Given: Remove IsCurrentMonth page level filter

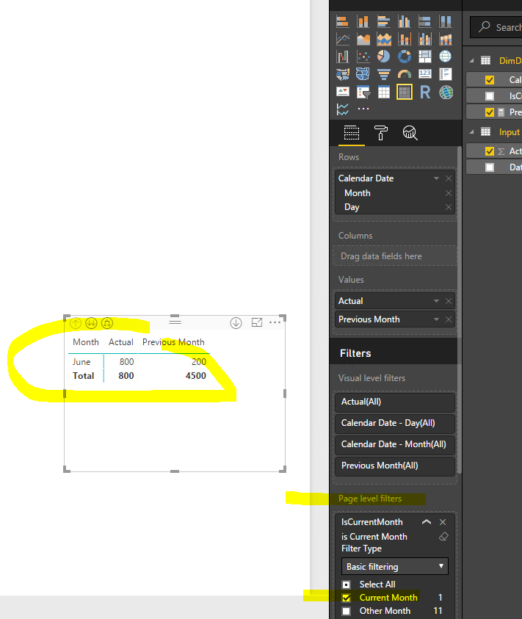Looking at the screenshot, I should [443, 522].
